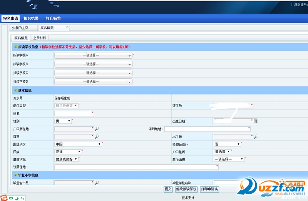The width and height of the screenshot is (308, 201).
Task: Open the 国籍地区 dropdown
Action: (x=78, y=144)
